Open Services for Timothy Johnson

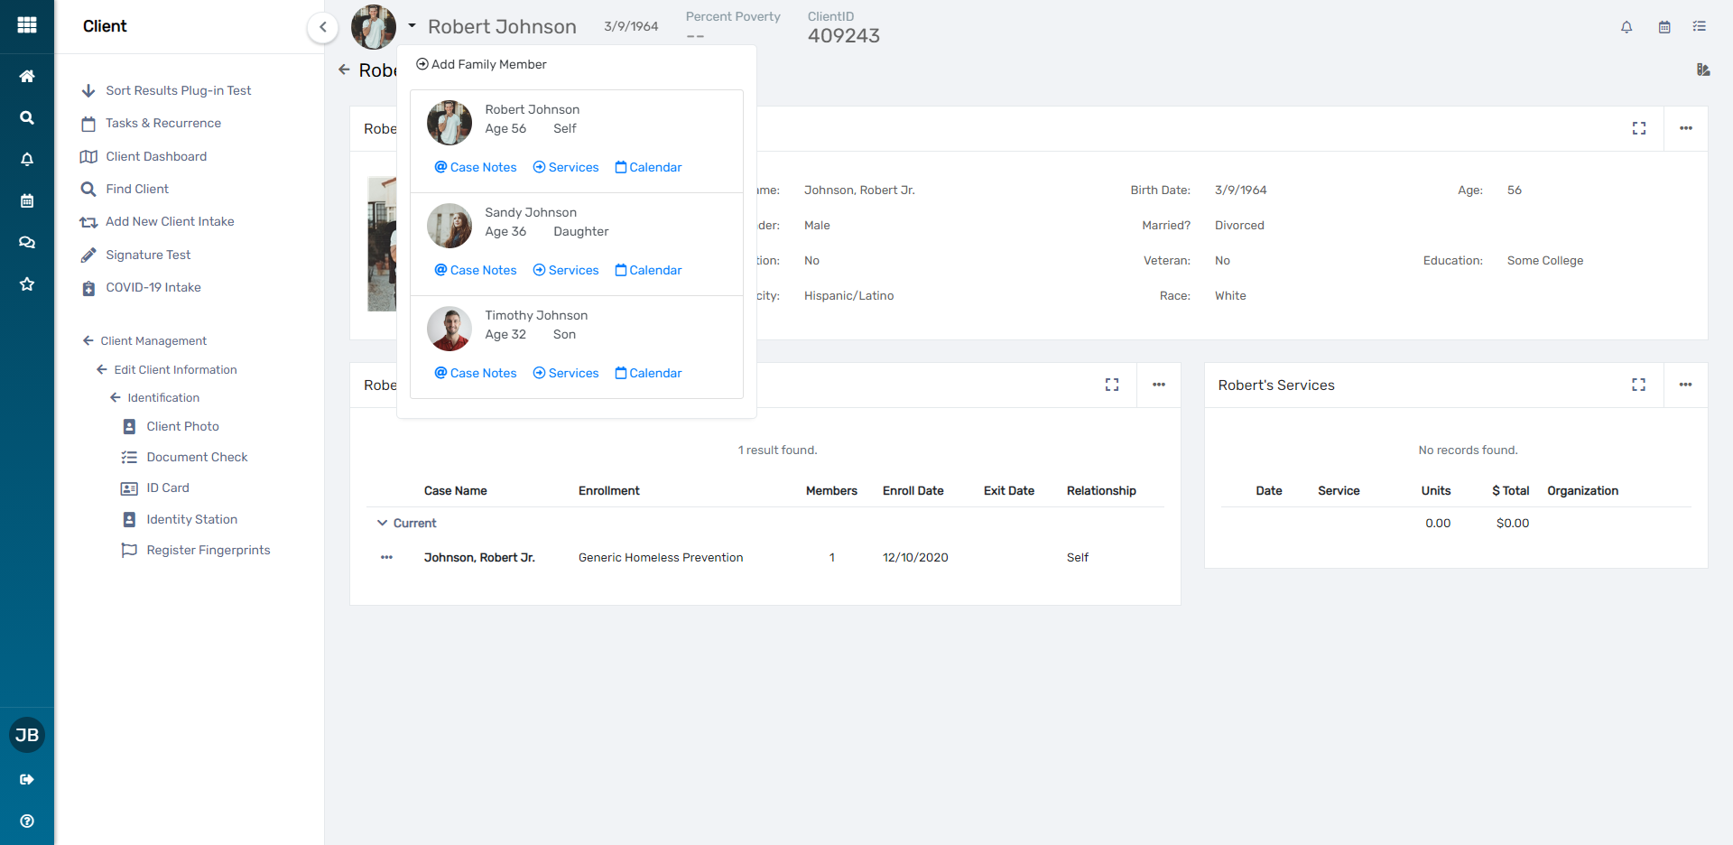(565, 373)
